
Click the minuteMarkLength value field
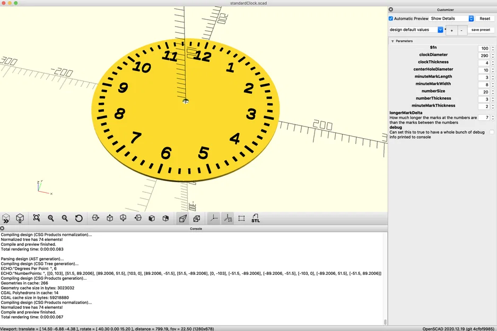tap(484, 77)
